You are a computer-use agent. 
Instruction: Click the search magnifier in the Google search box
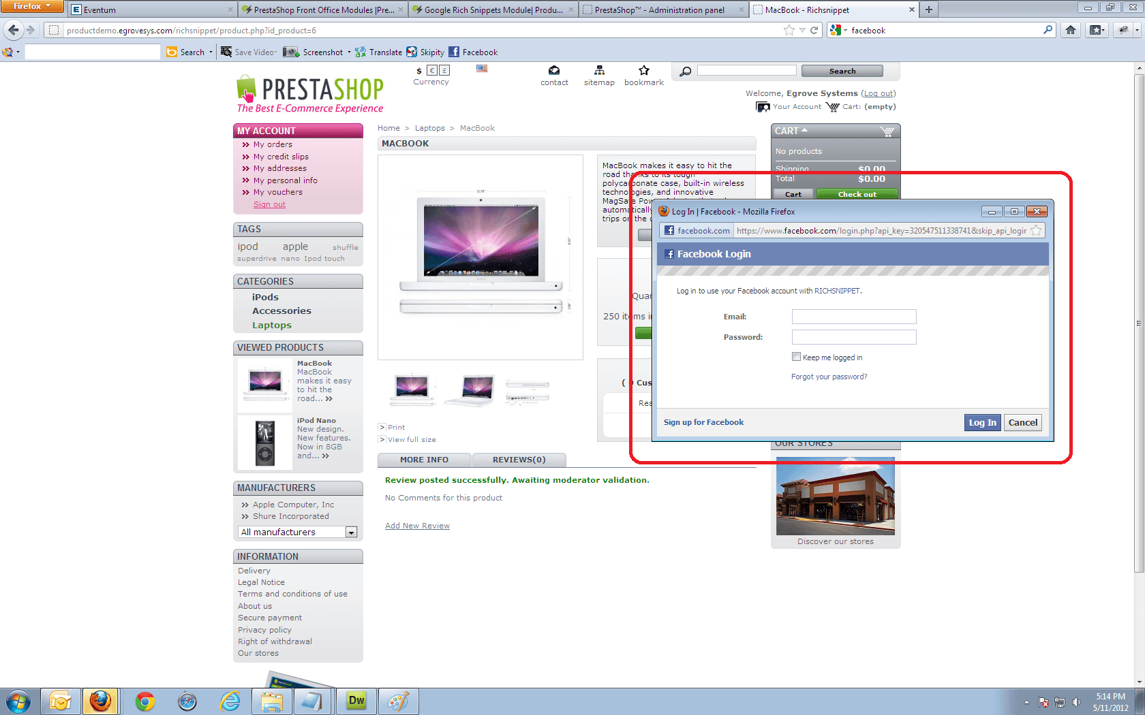click(x=1048, y=30)
